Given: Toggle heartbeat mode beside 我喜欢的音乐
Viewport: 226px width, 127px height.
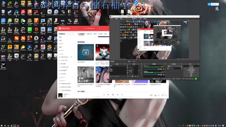Looking at the screenshot, I should pos(71,57).
